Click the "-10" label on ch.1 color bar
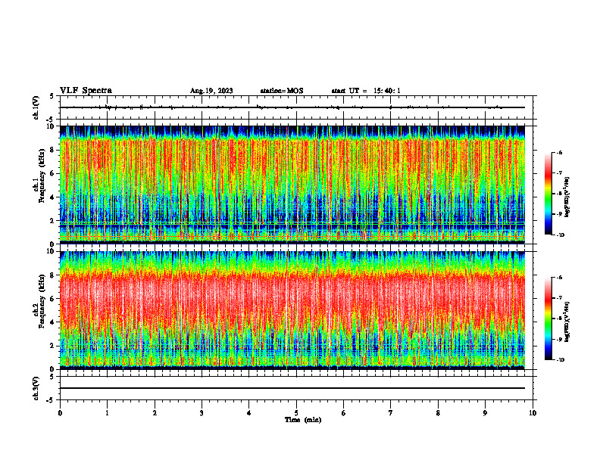 (x=561, y=235)
